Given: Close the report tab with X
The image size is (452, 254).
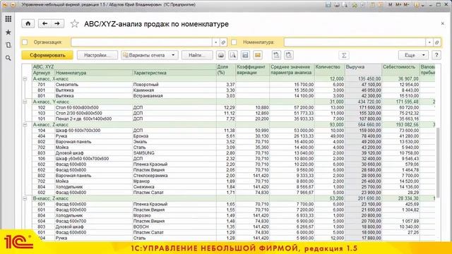Looking at the screenshot, I should tap(443, 23).
